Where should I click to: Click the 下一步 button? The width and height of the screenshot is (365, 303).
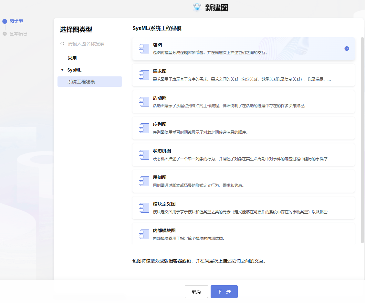(224, 292)
